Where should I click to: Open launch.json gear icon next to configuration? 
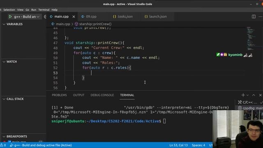[x=45, y=16]
